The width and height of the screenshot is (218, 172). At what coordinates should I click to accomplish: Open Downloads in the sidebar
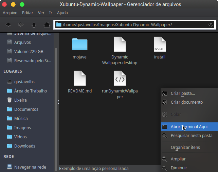[27, 146]
